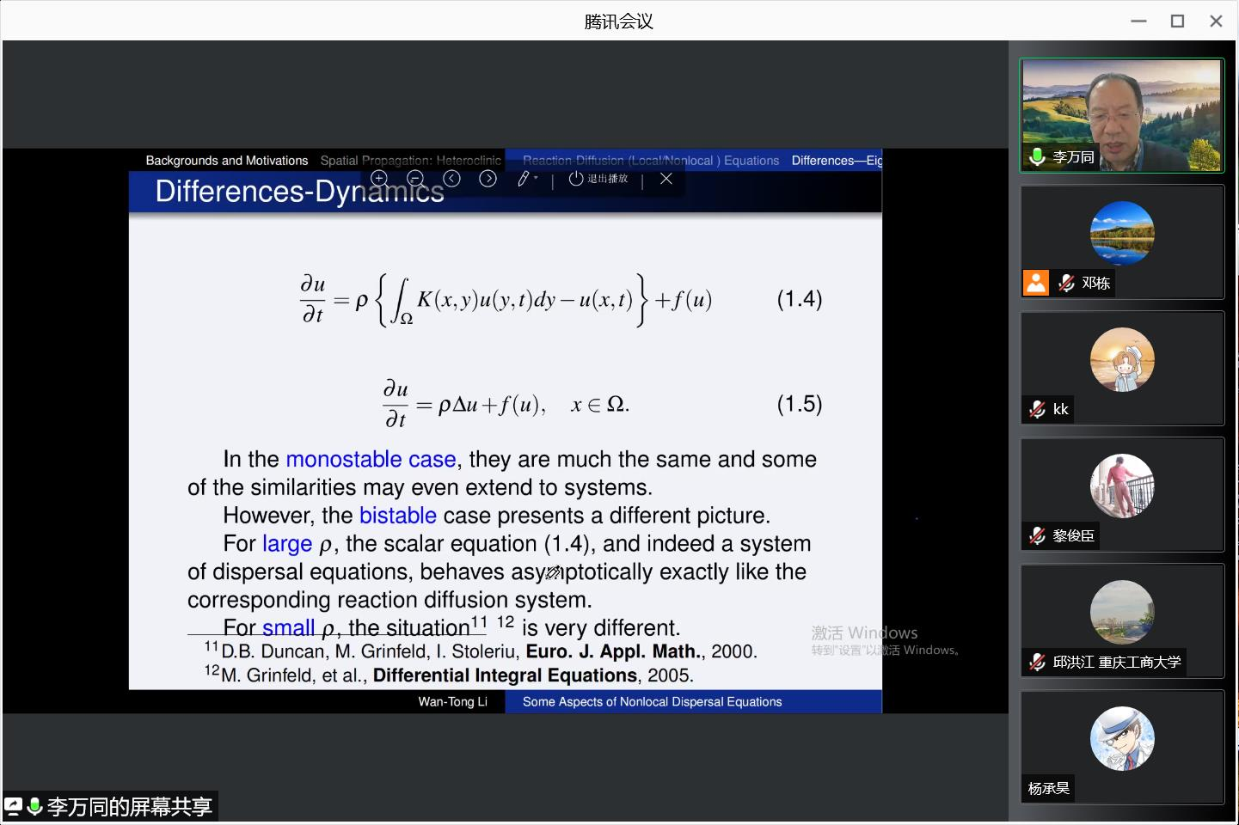This screenshot has width=1239, height=825.
Task: Click the orange host icon beside 邓栋
Action: [1036, 283]
